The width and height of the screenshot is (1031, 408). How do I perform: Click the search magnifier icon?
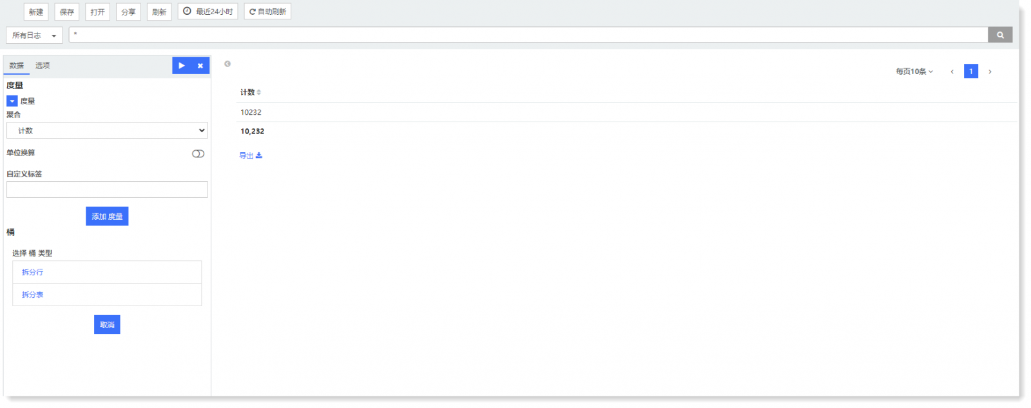[x=1000, y=35]
